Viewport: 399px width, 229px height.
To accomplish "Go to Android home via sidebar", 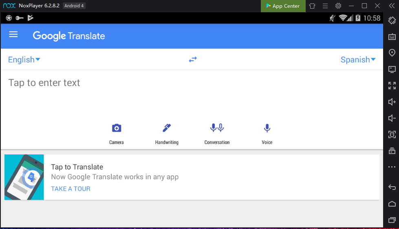I will [x=392, y=204].
